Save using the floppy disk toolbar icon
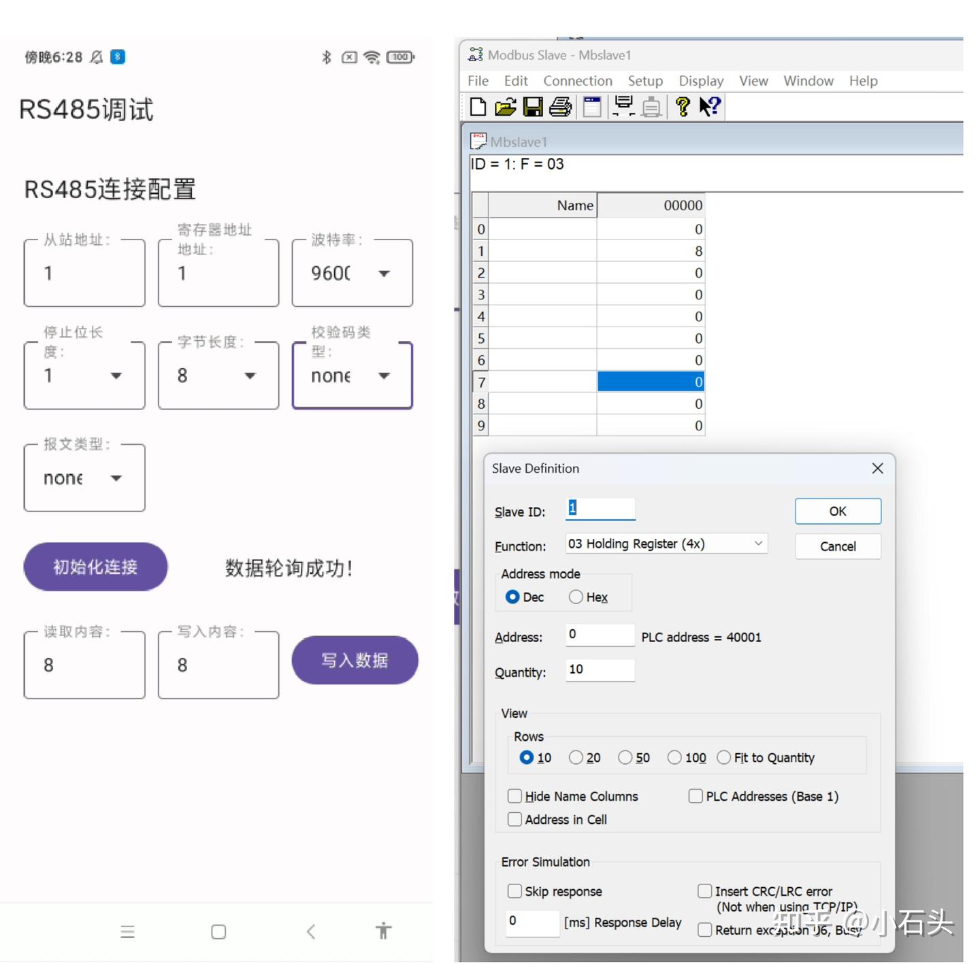Image resolution: width=980 pixels, height=964 pixels. point(533,107)
